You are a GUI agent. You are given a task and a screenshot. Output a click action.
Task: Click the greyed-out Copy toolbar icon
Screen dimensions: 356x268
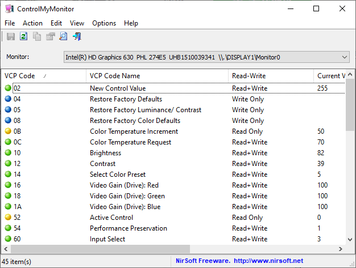coord(37,37)
